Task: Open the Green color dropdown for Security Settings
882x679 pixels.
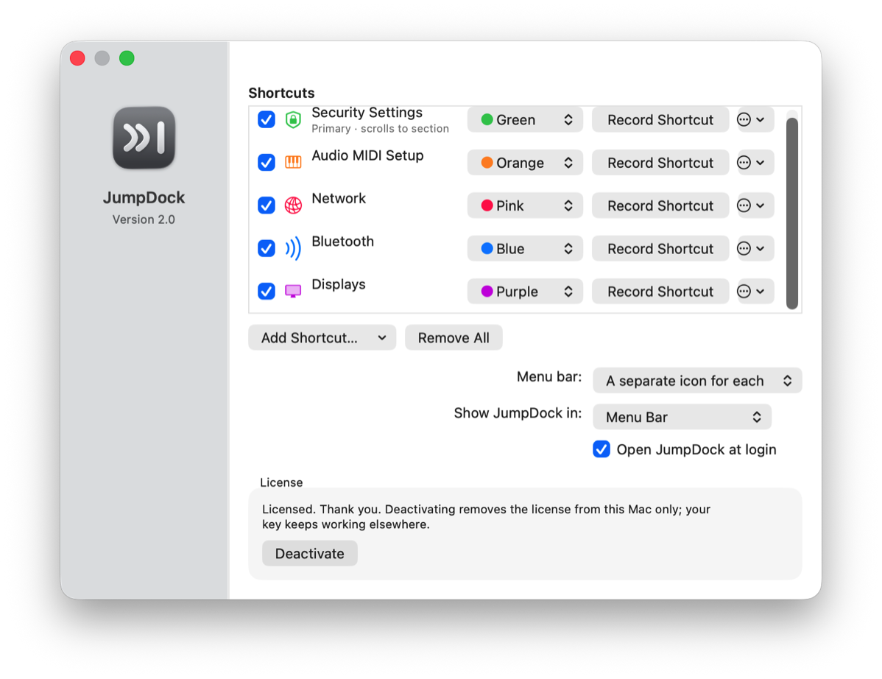Action: click(x=525, y=119)
